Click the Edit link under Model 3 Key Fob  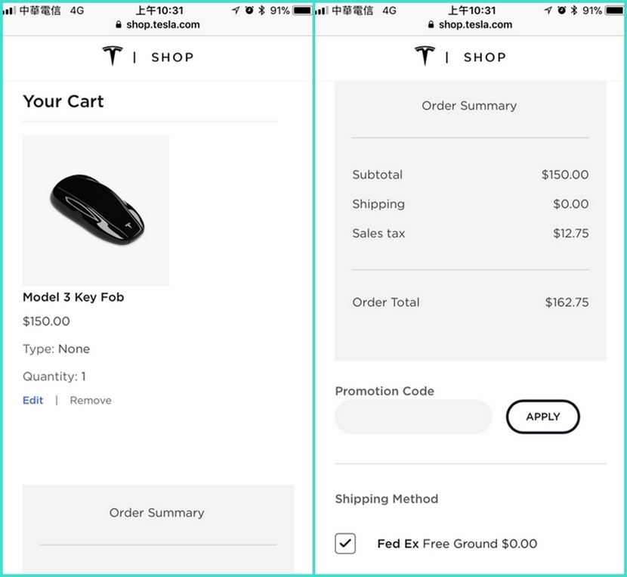(33, 400)
